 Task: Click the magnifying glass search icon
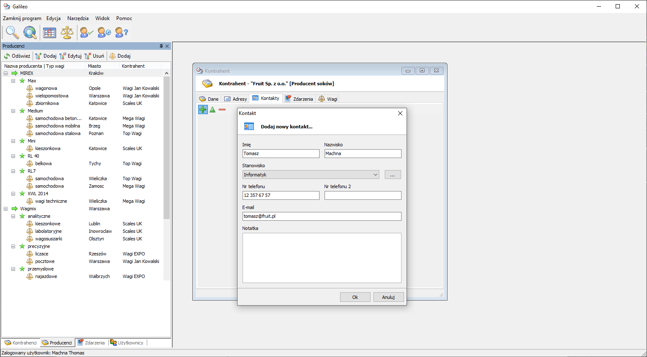coord(12,32)
